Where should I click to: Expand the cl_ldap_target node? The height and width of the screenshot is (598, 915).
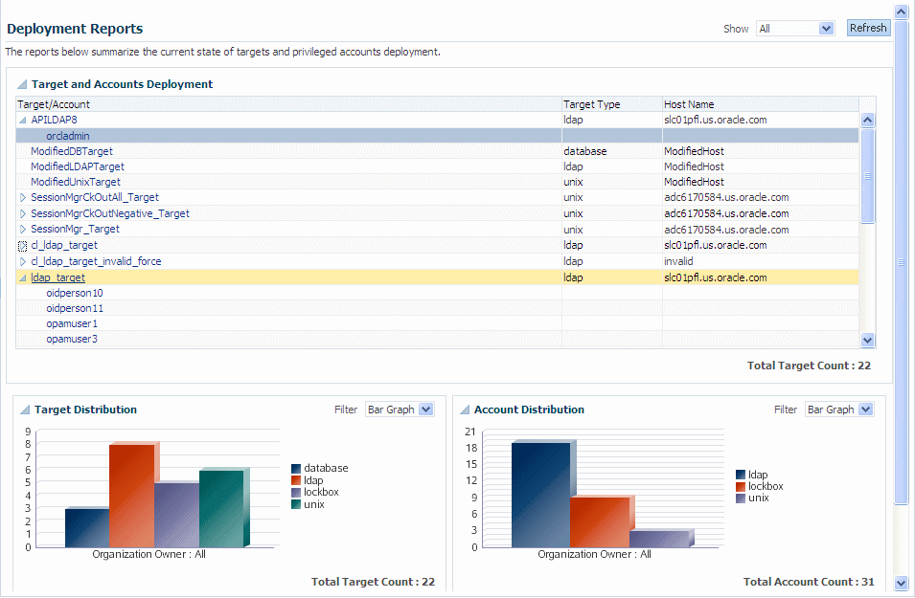click(x=23, y=246)
